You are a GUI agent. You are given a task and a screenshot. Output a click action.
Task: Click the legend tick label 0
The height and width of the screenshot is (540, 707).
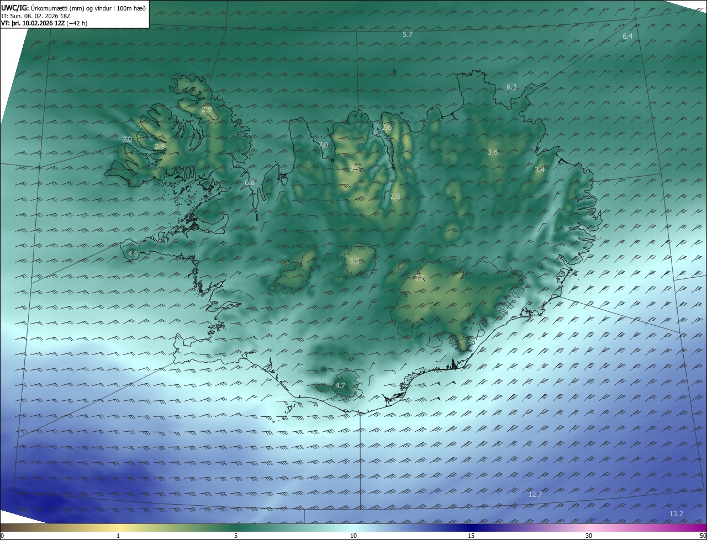2,536
